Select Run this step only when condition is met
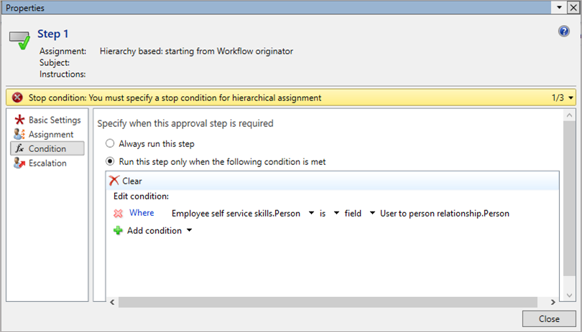 coord(216,161)
